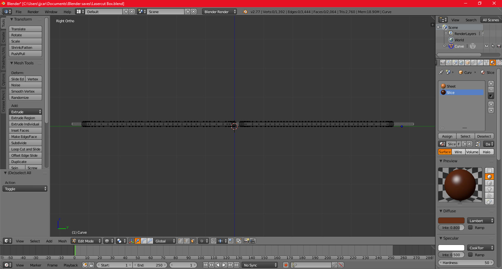Toggle renderability camera of Curve in outliner
Image resolution: width=502 pixels, height=269 pixels.
pos(499,46)
